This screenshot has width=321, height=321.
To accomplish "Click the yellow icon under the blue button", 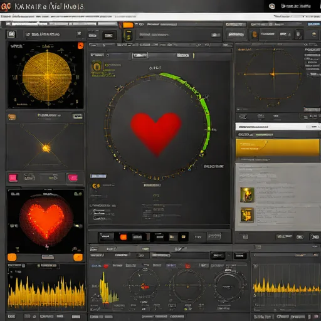I will click(96, 186).
